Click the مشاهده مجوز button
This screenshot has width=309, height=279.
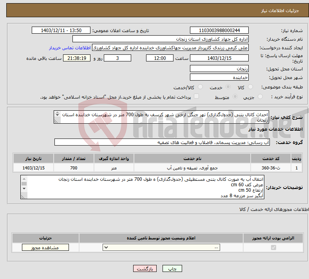45,247
